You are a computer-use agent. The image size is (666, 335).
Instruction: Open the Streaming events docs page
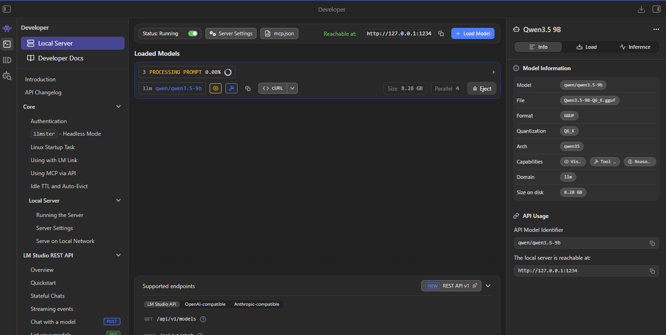tap(52, 309)
